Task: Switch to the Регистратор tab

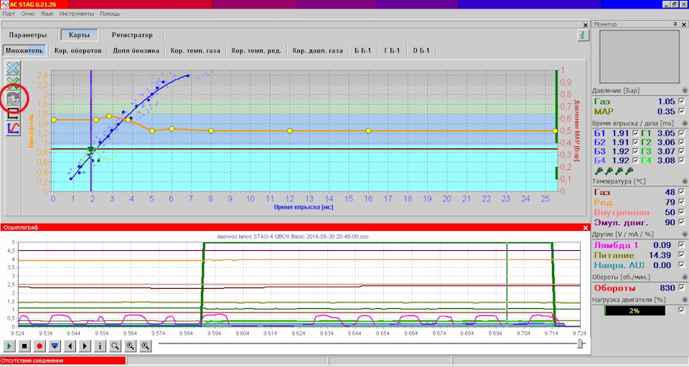Action: 132,35
